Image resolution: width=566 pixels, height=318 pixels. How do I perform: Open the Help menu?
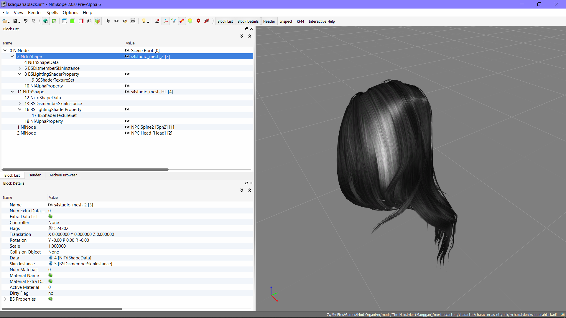click(88, 13)
